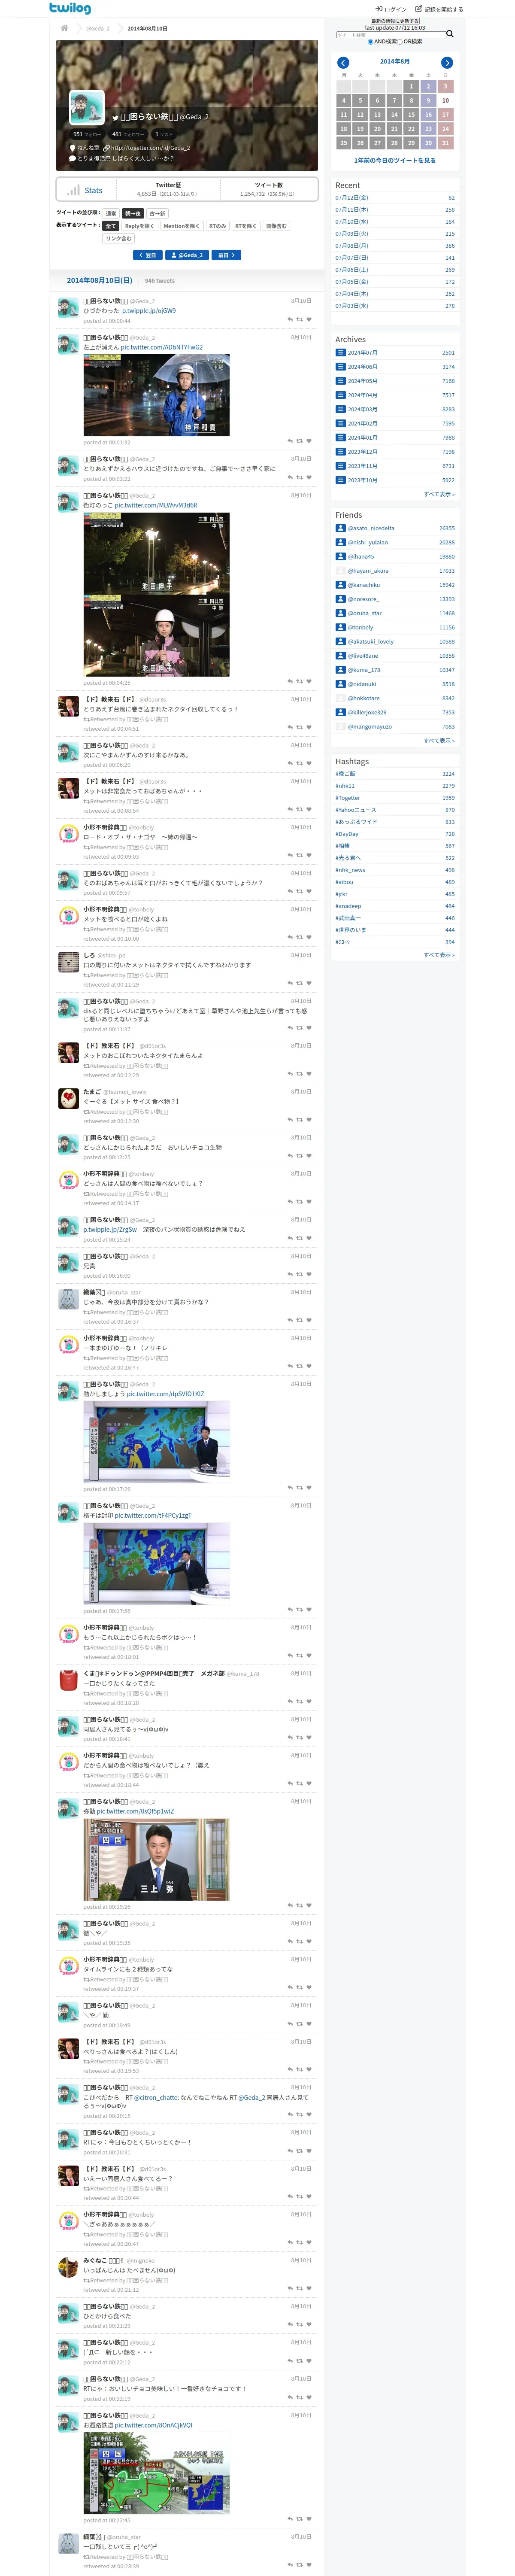This screenshot has width=515, height=2576.
Task: Expand Friends list with すべて表示
Action: click(x=439, y=741)
